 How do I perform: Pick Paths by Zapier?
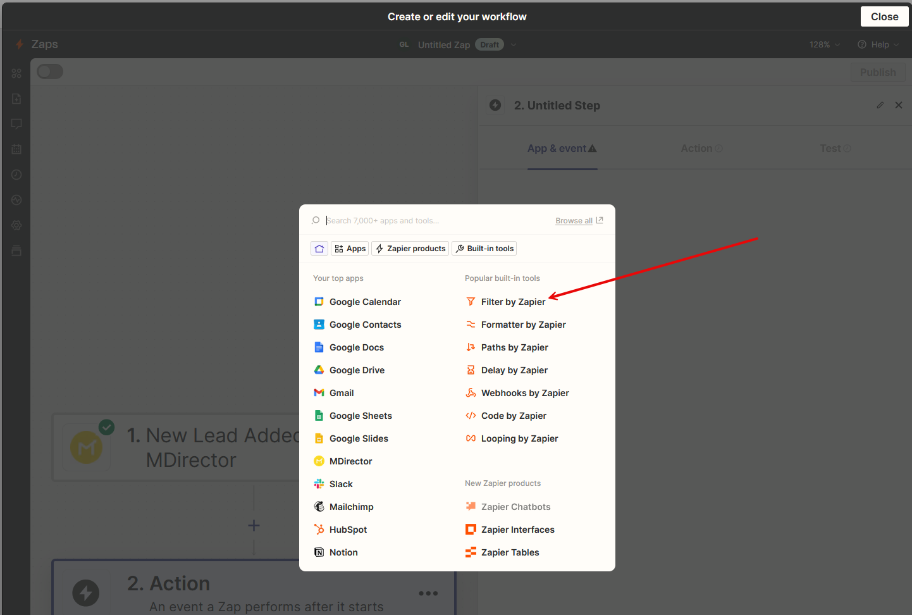514,347
